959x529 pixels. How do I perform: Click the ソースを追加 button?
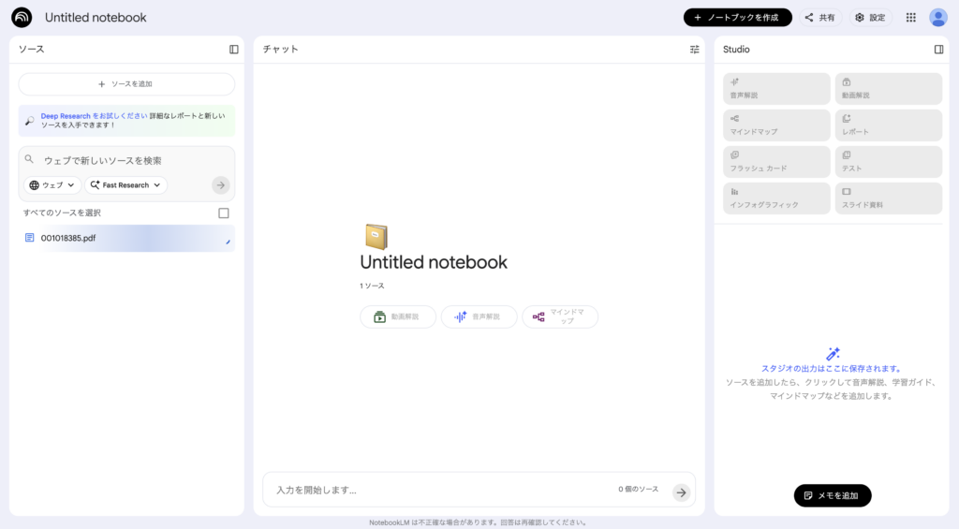tap(126, 84)
